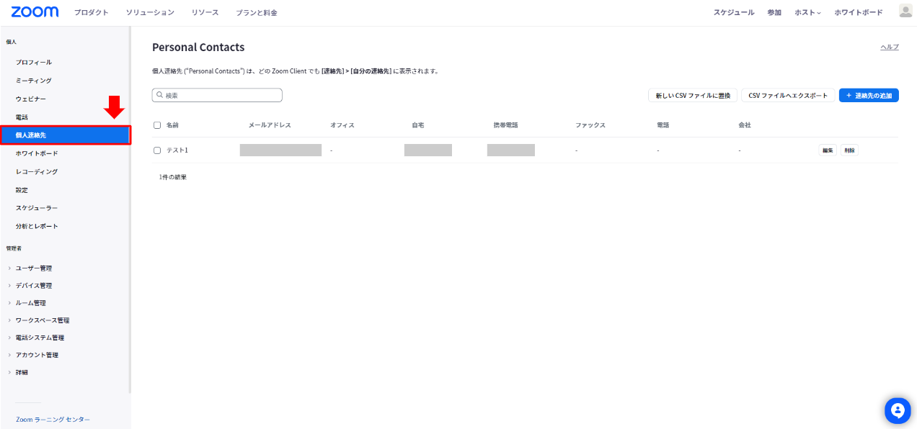Click the テスト1 contact name
This screenshot has height=429, width=917.
coord(177,150)
